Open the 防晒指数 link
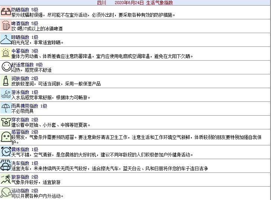Image resolution: width=271 pixels, height=200 pixels. (20, 9)
